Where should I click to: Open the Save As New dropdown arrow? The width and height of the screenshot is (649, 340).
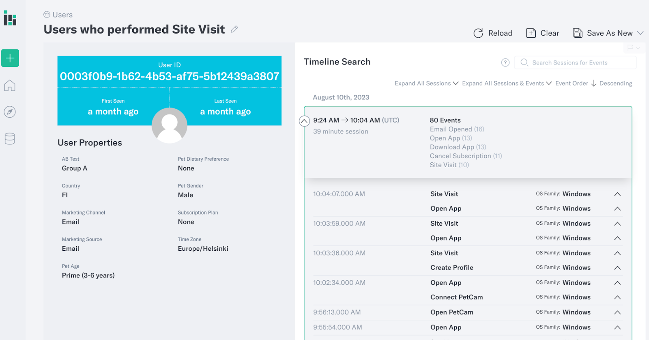[640, 33]
